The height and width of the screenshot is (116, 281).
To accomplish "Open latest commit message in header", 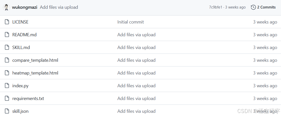I will [x=59, y=7].
